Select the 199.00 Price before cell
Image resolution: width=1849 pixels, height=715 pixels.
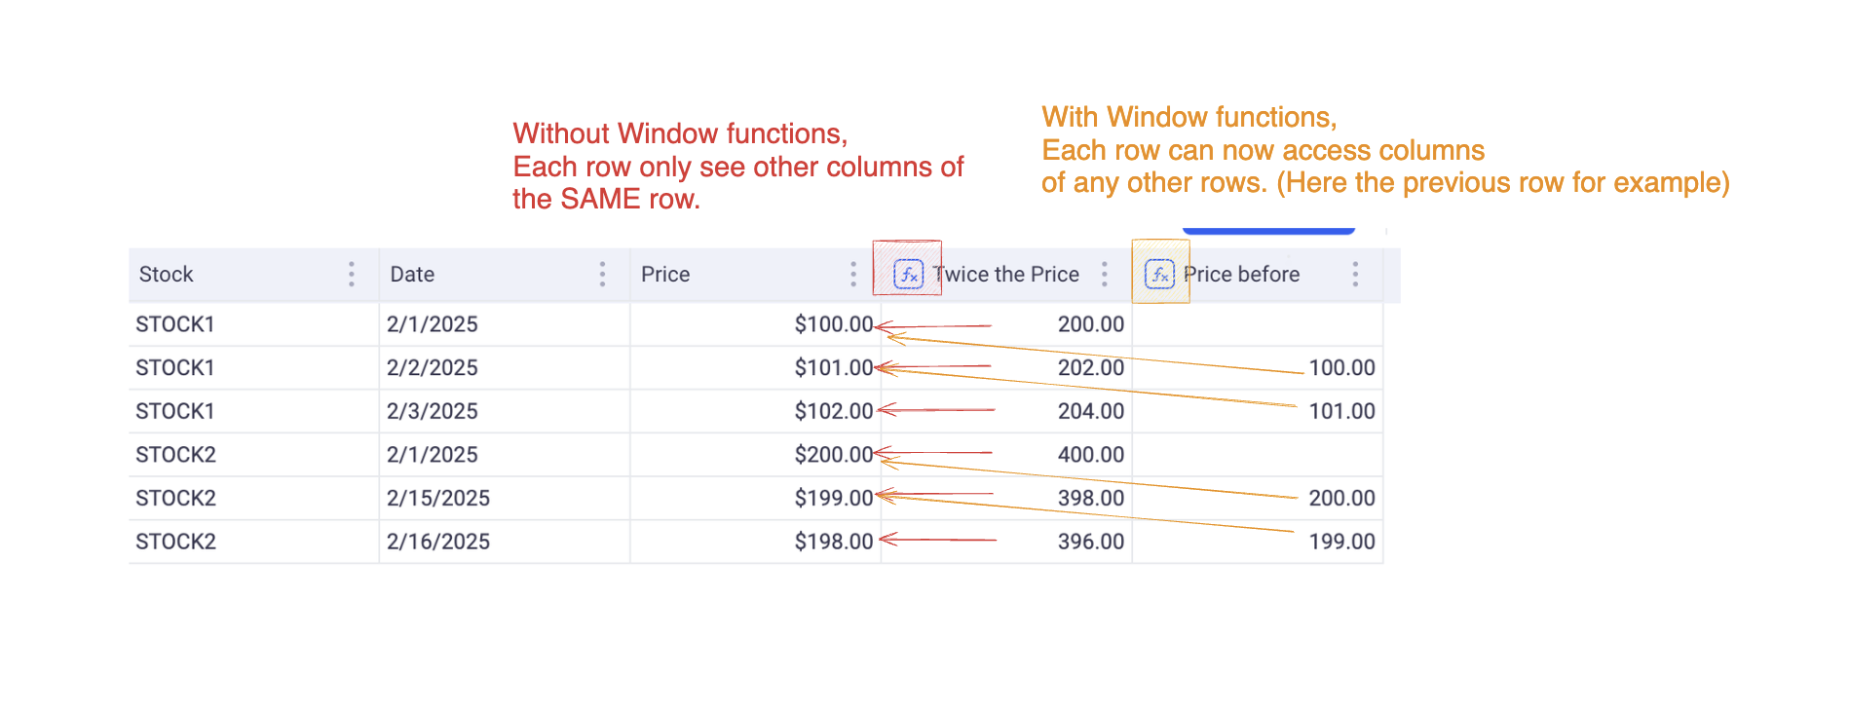coord(1341,542)
